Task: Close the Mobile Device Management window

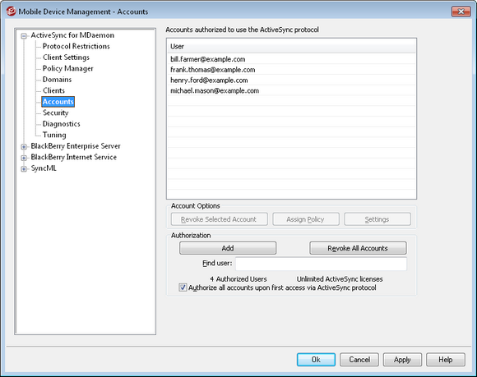Action: 461,11
